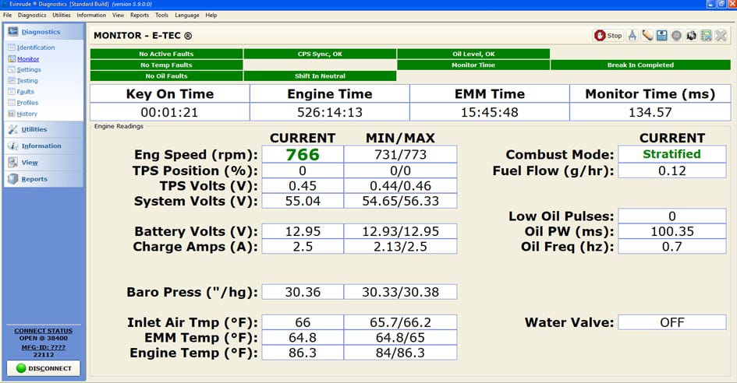737x383 pixels.
Task: Open the View menu in the menu bar
Action: [118, 15]
